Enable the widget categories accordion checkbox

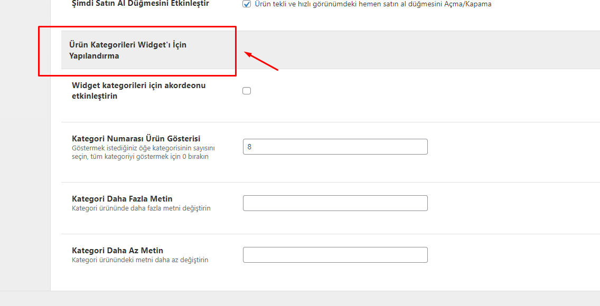(247, 91)
